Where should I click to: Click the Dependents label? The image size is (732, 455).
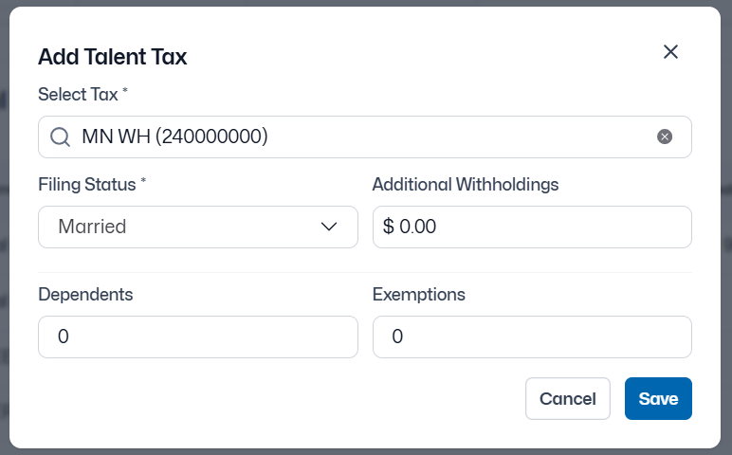point(85,294)
